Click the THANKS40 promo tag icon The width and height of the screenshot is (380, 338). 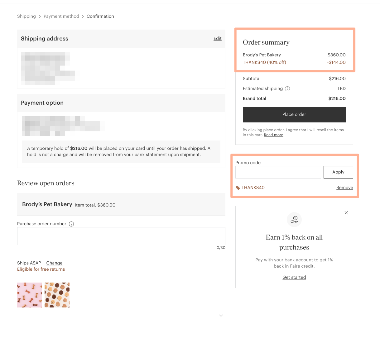click(238, 188)
